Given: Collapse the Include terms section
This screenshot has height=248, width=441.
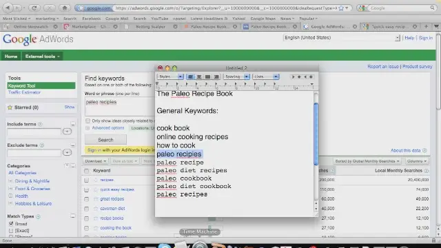Looking at the screenshot, I should point(72,124).
